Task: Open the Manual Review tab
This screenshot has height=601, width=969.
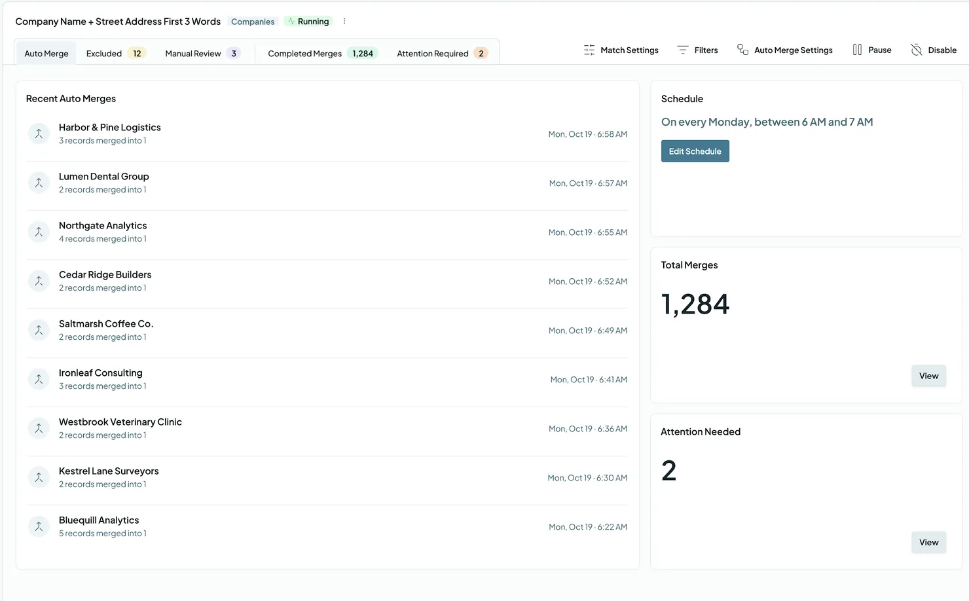Action: pos(202,54)
